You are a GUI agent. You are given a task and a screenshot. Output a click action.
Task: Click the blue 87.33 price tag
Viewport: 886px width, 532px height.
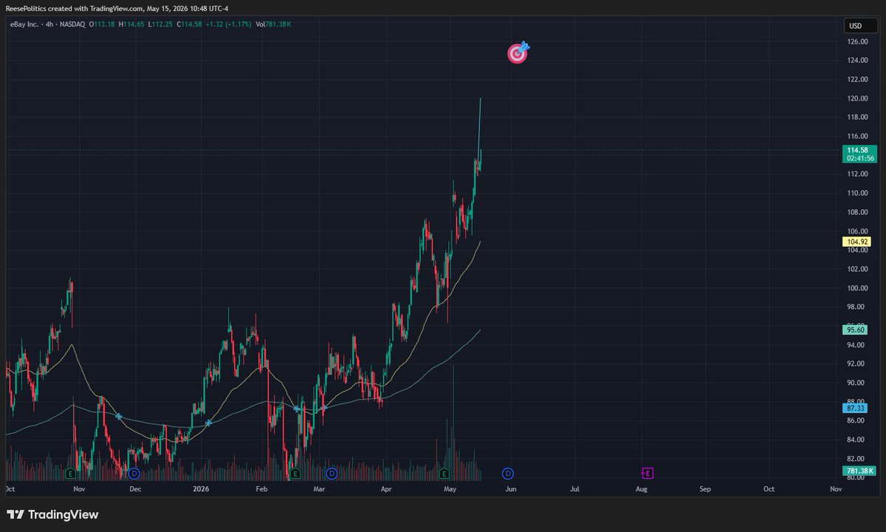pos(855,408)
